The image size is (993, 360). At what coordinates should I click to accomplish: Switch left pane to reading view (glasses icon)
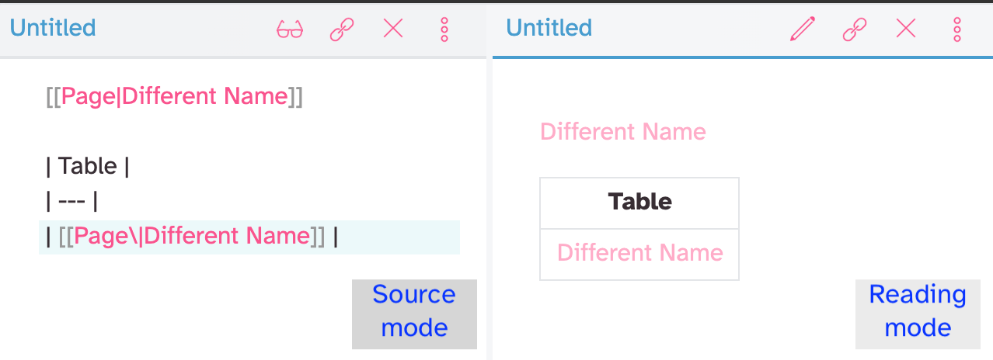290,29
